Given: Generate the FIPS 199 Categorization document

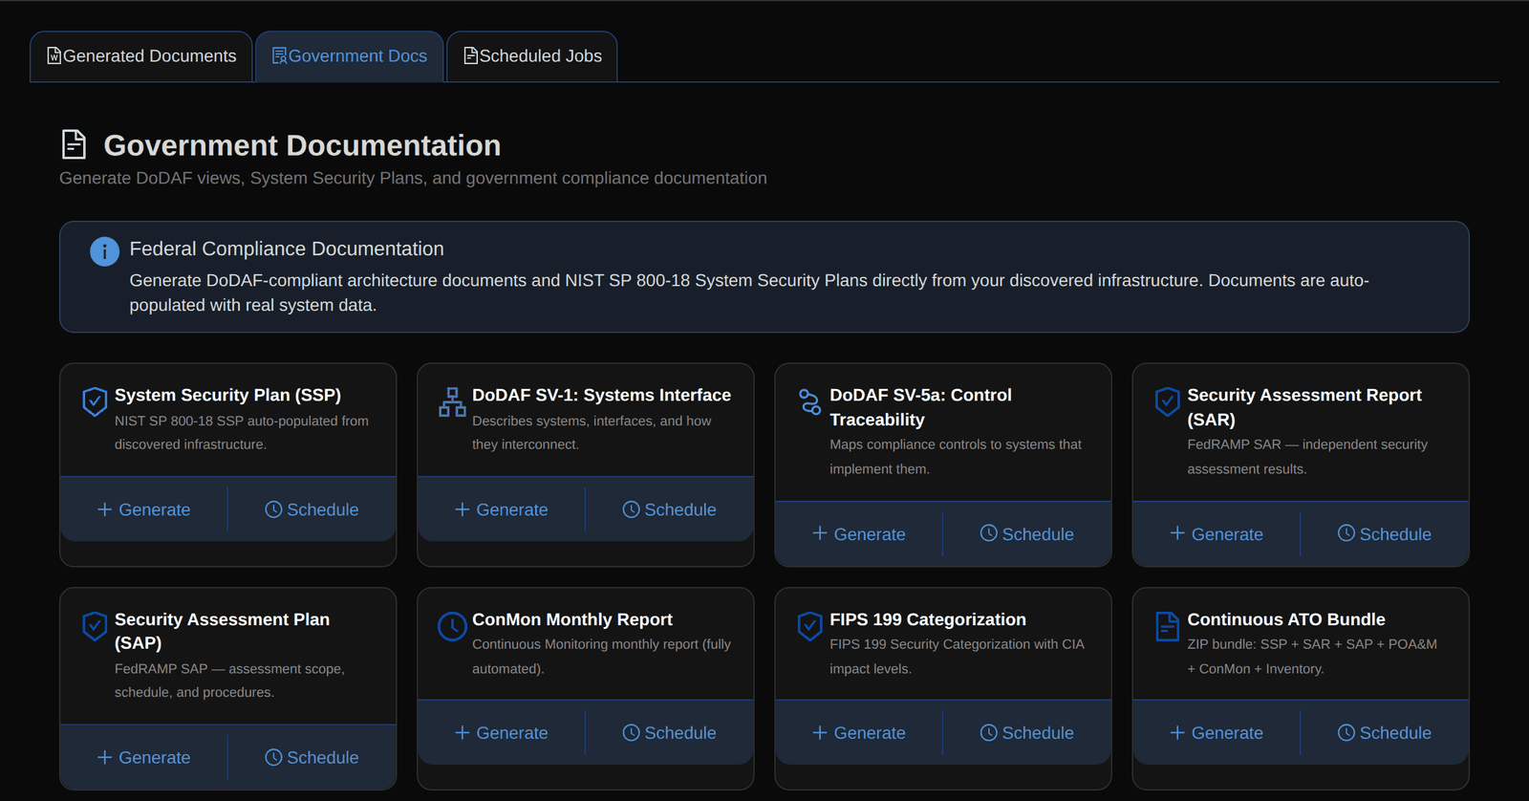Looking at the screenshot, I should tap(859, 732).
